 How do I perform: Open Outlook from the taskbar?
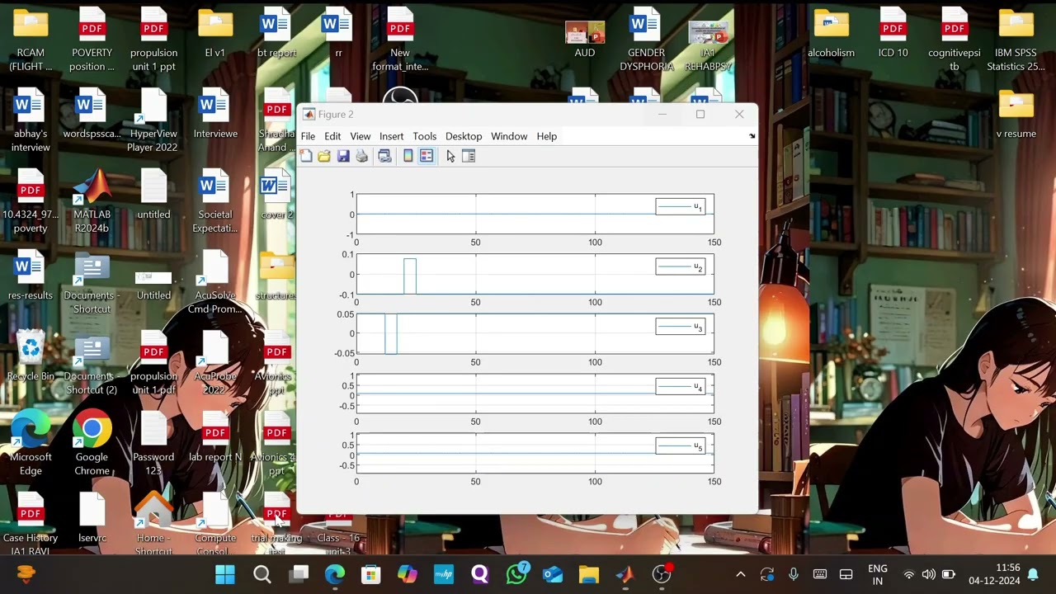tap(553, 574)
